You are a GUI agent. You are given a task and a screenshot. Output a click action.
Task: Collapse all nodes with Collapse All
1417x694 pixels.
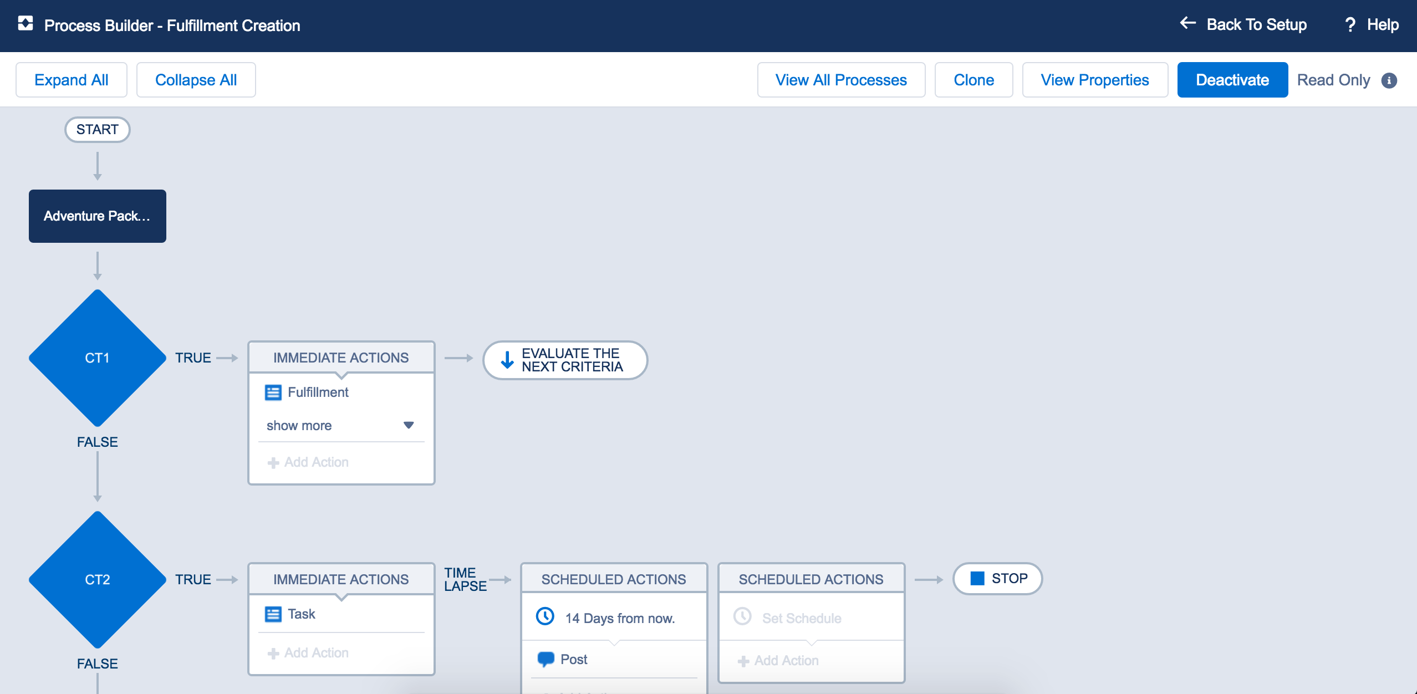196,80
